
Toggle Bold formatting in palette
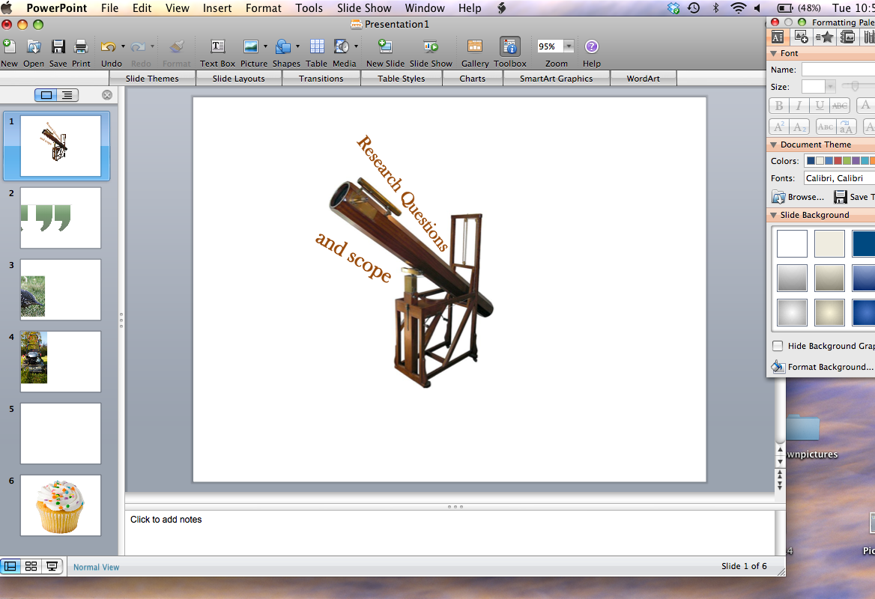(x=779, y=106)
